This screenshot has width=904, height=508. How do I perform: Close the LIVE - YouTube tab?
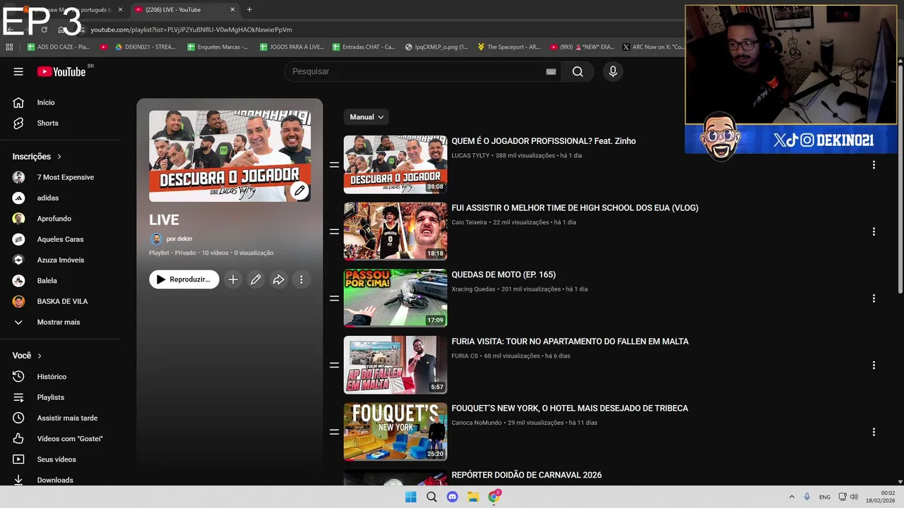pos(232,10)
